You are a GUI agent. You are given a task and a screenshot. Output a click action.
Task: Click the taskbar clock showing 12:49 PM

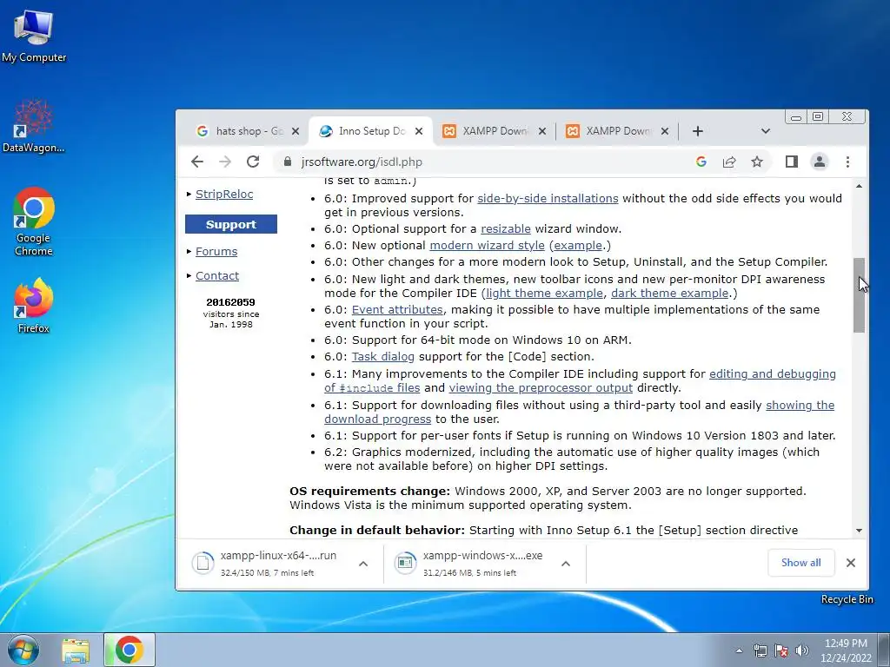point(846,650)
